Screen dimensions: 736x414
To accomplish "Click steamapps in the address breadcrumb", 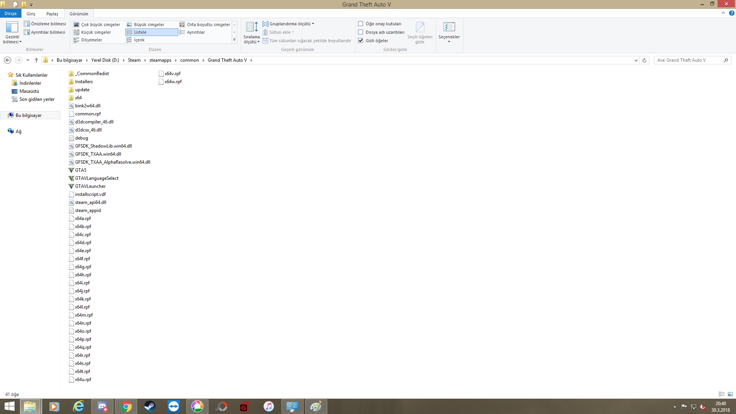I will (160, 60).
